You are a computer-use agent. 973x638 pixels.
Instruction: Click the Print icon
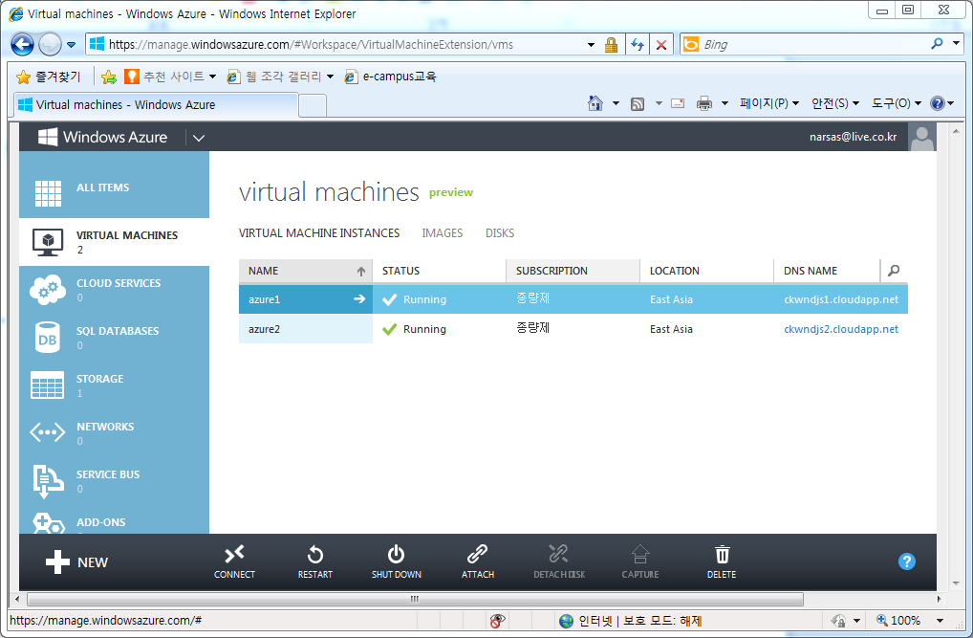[x=703, y=103]
